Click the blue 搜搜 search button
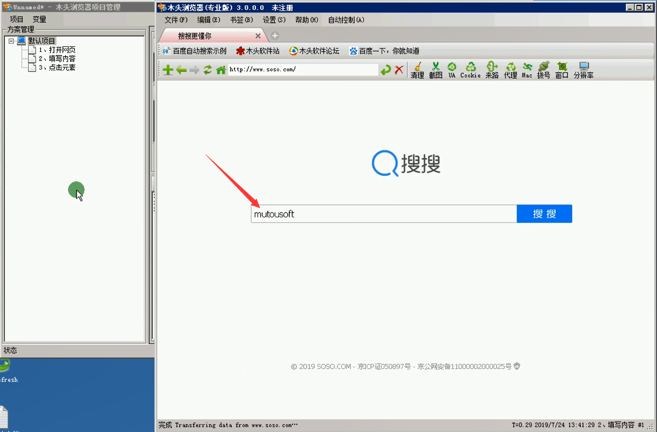 click(544, 214)
